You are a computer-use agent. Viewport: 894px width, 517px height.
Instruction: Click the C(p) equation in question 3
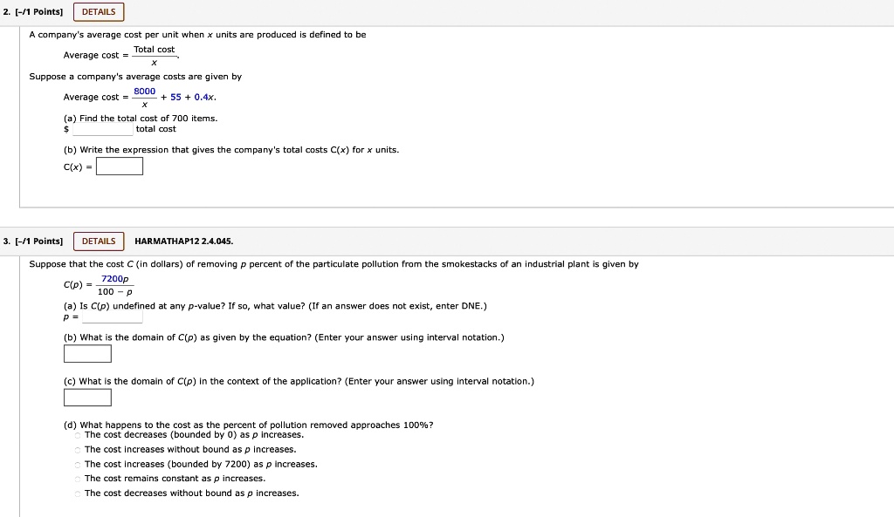click(x=99, y=284)
